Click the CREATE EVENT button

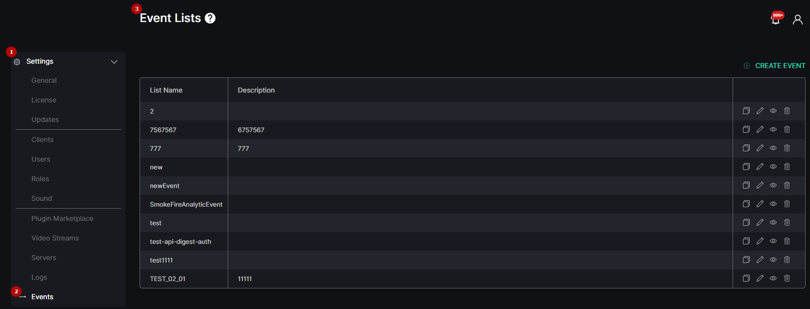774,66
